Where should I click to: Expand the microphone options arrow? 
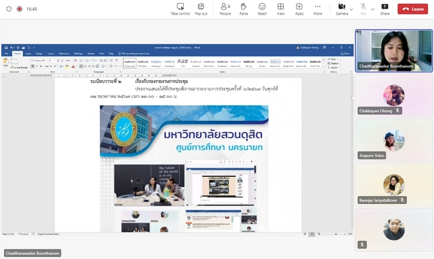pos(372,9)
